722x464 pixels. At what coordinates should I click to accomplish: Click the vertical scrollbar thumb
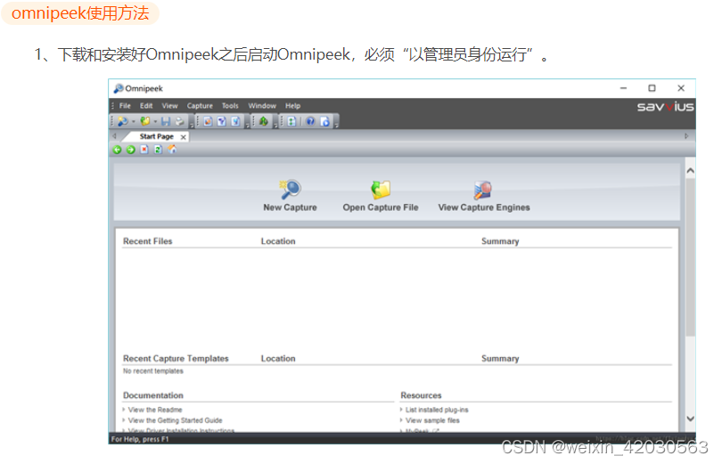tap(690, 257)
